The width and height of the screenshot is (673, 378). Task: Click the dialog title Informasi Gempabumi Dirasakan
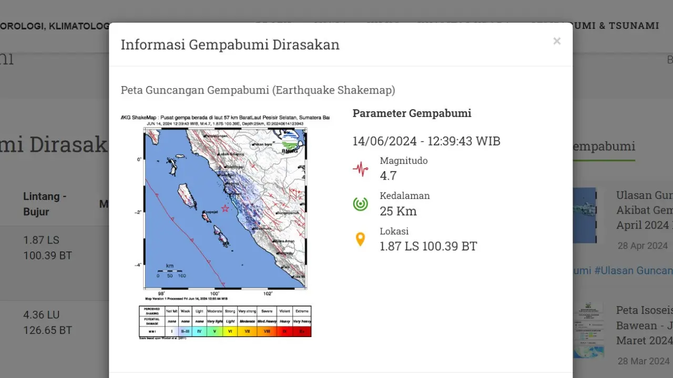pos(230,45)
